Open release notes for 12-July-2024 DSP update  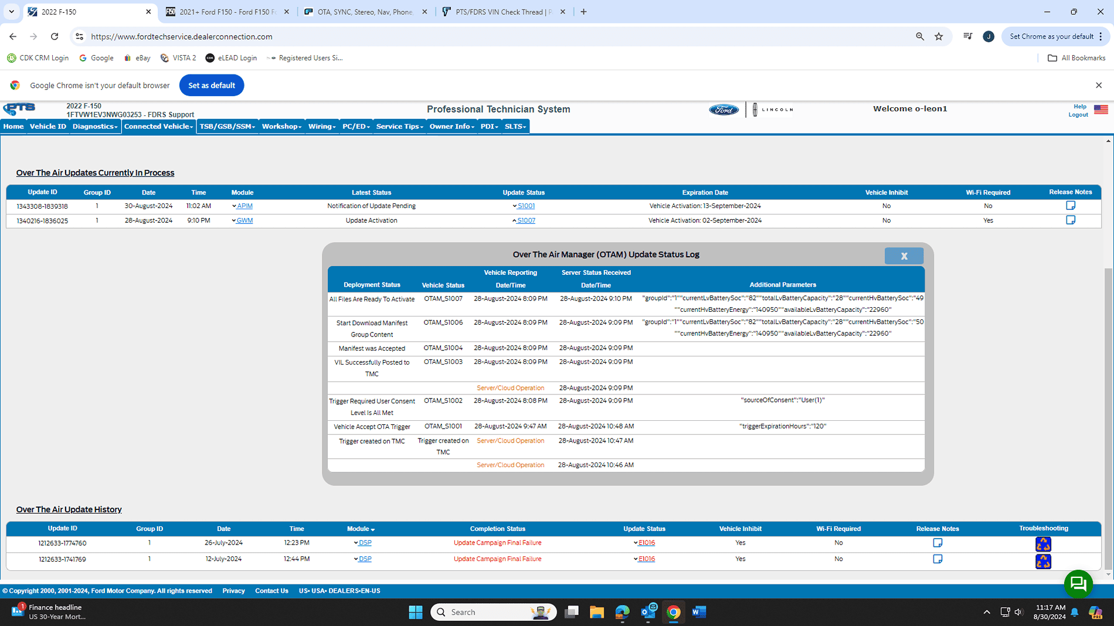pos(938,559)
